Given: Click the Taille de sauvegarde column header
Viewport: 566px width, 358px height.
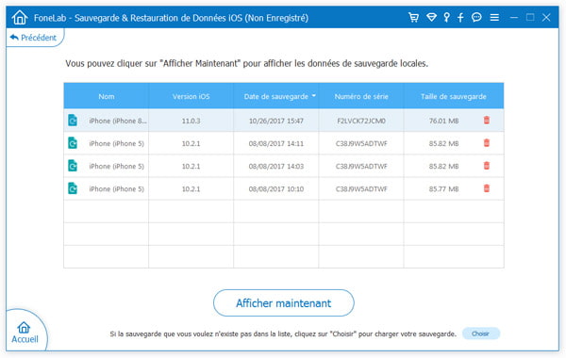Looking at the screenshot, I should [x=454, y=96].
